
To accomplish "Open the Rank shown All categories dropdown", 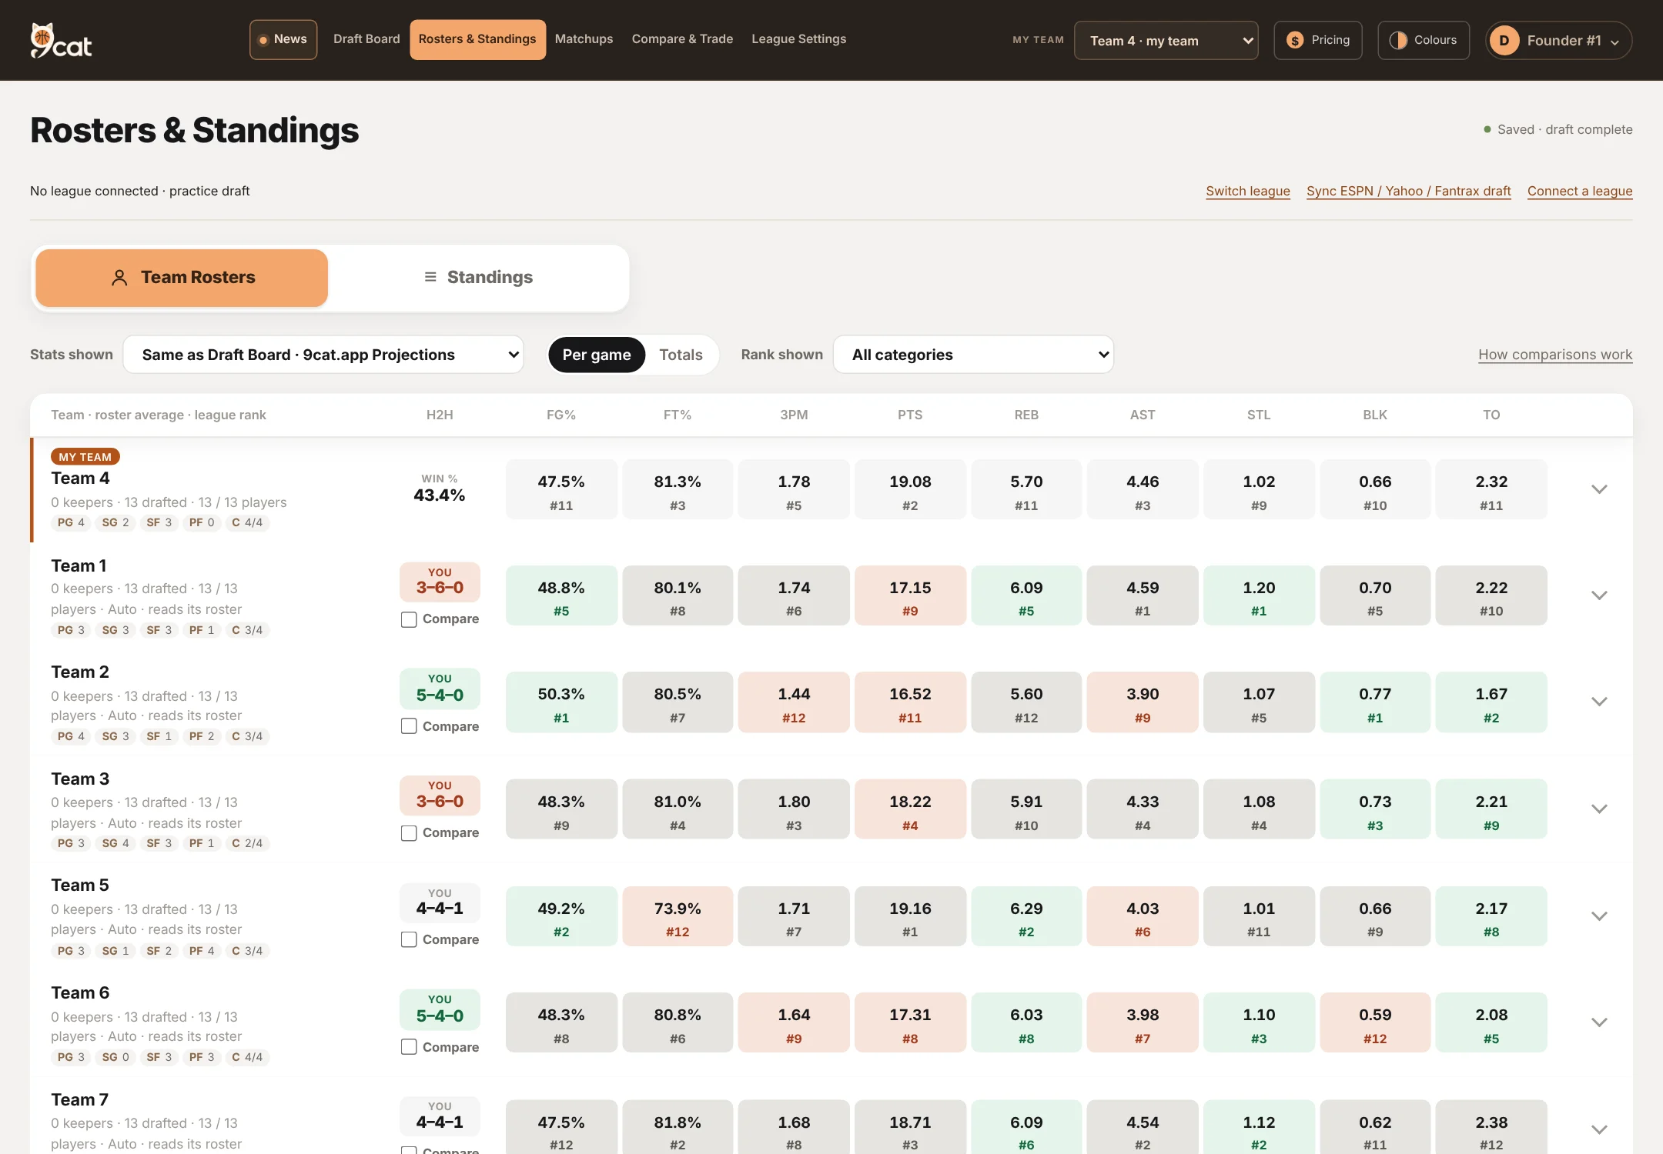I will [973, 355].
